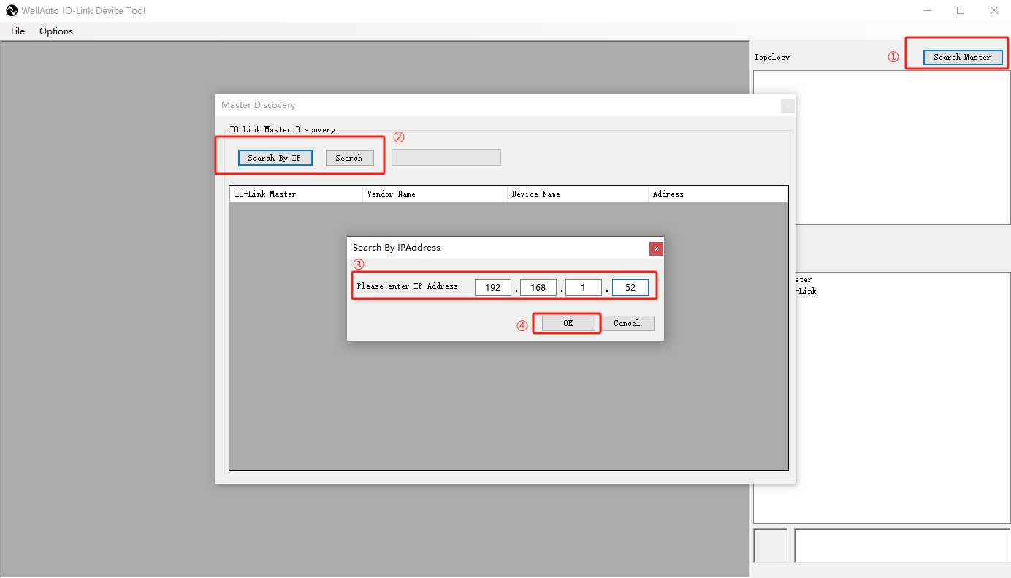Select the second IP octet field 168

538,287
